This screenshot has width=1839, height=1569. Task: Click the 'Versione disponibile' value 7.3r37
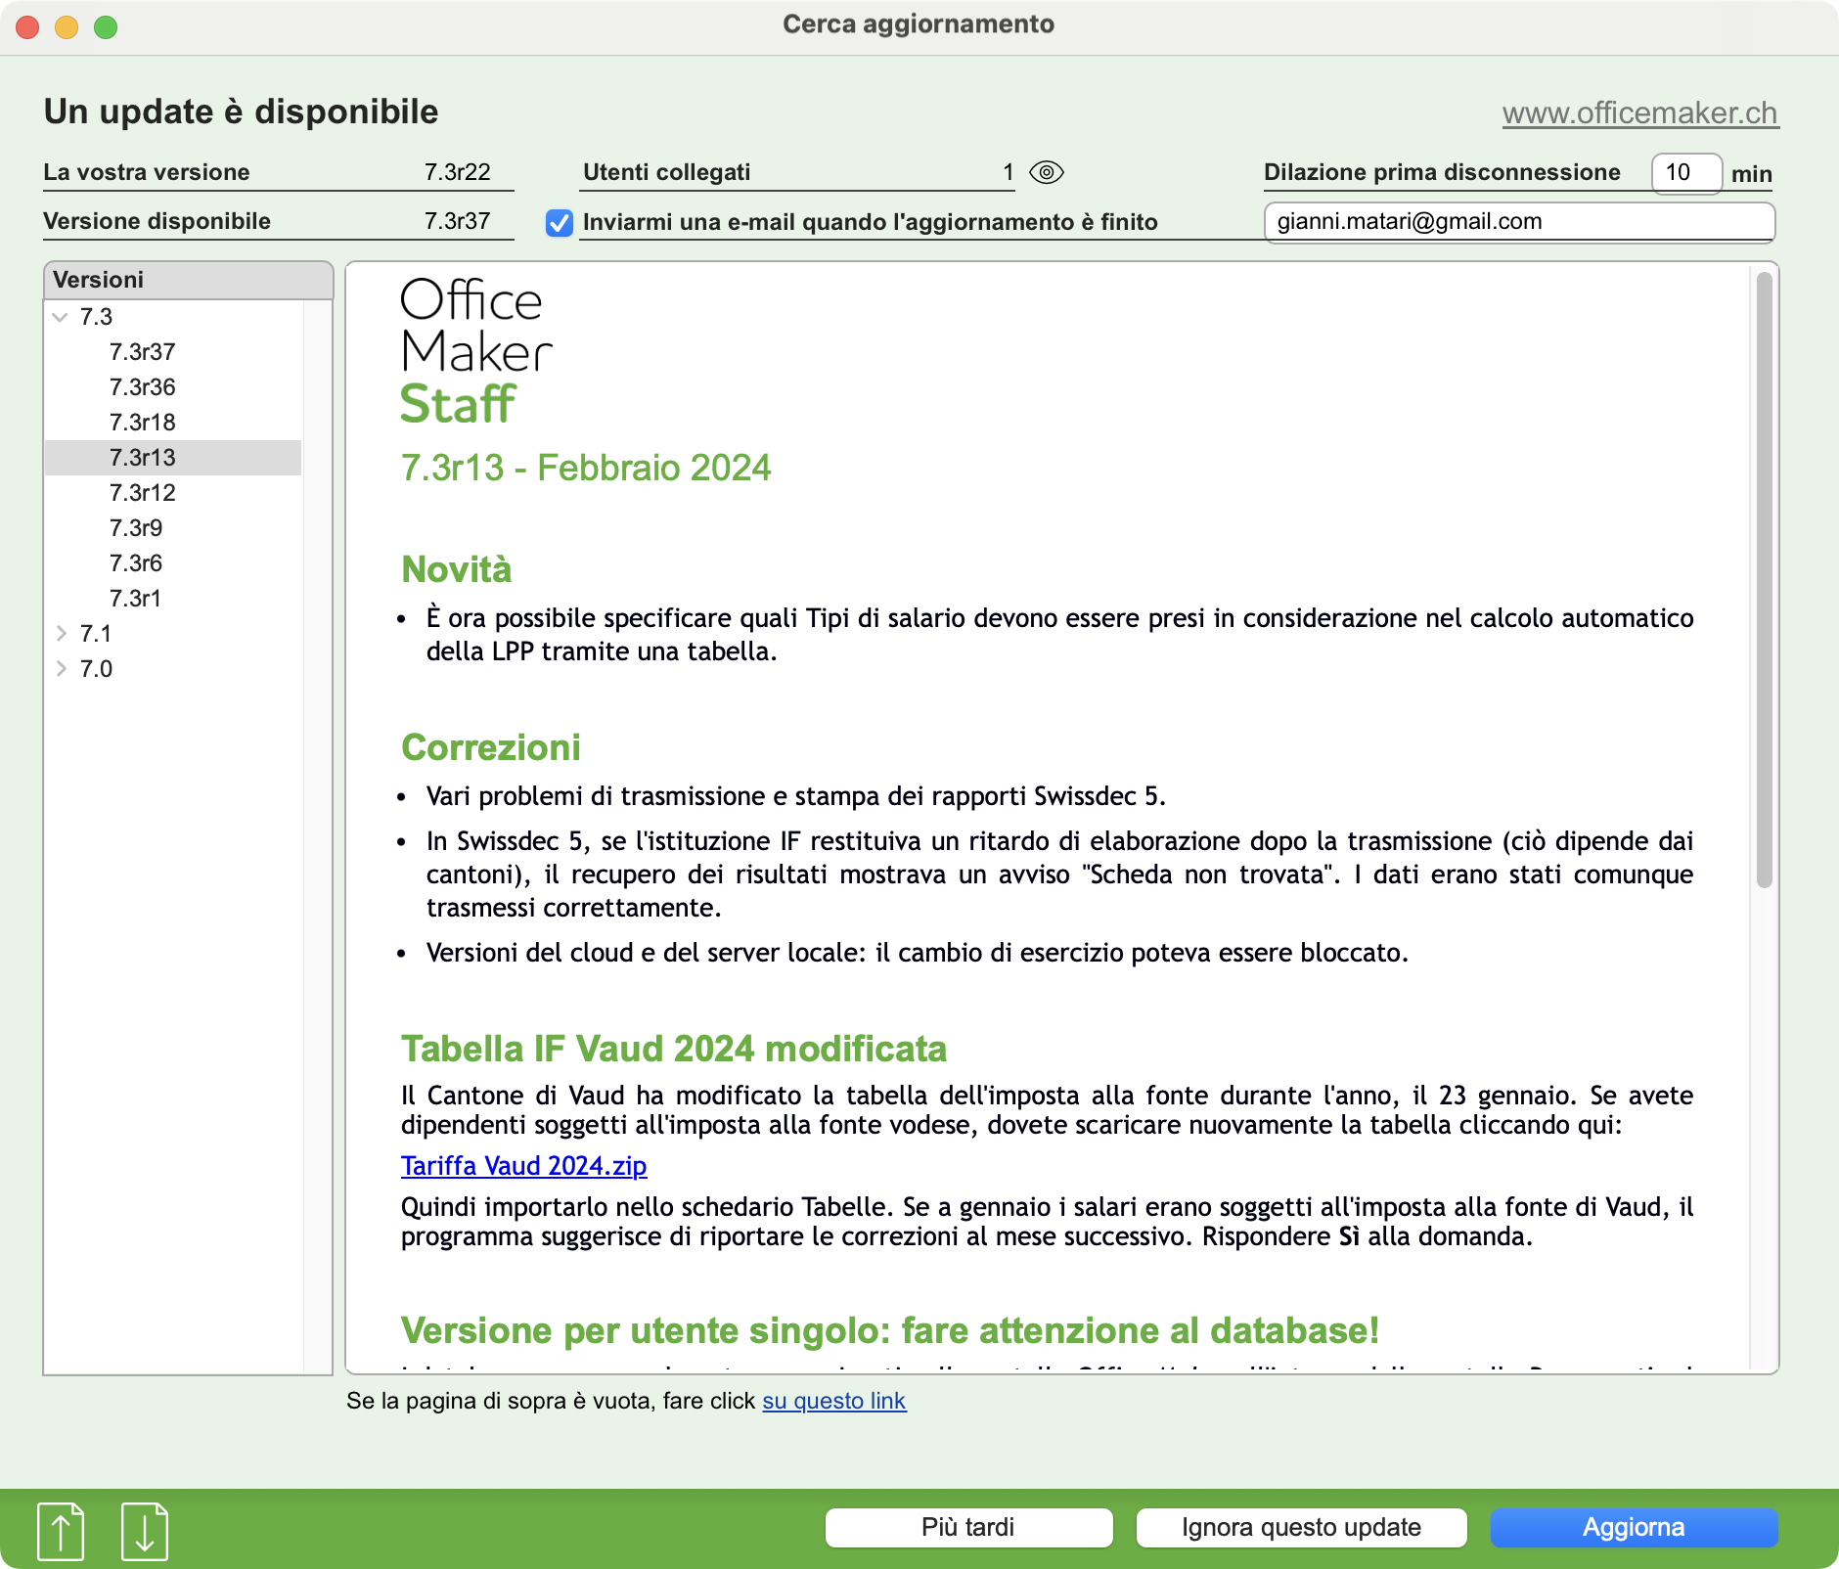pyautogui.click(x=457, y=221)
